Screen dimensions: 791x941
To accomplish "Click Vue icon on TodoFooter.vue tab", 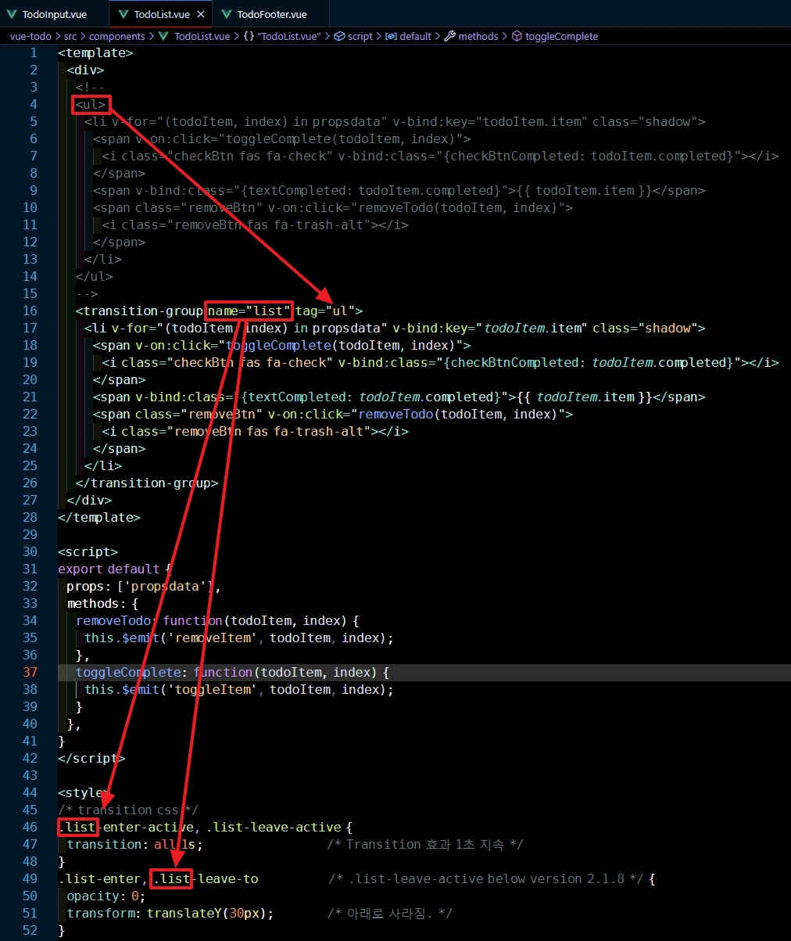I will pos(227,14).
